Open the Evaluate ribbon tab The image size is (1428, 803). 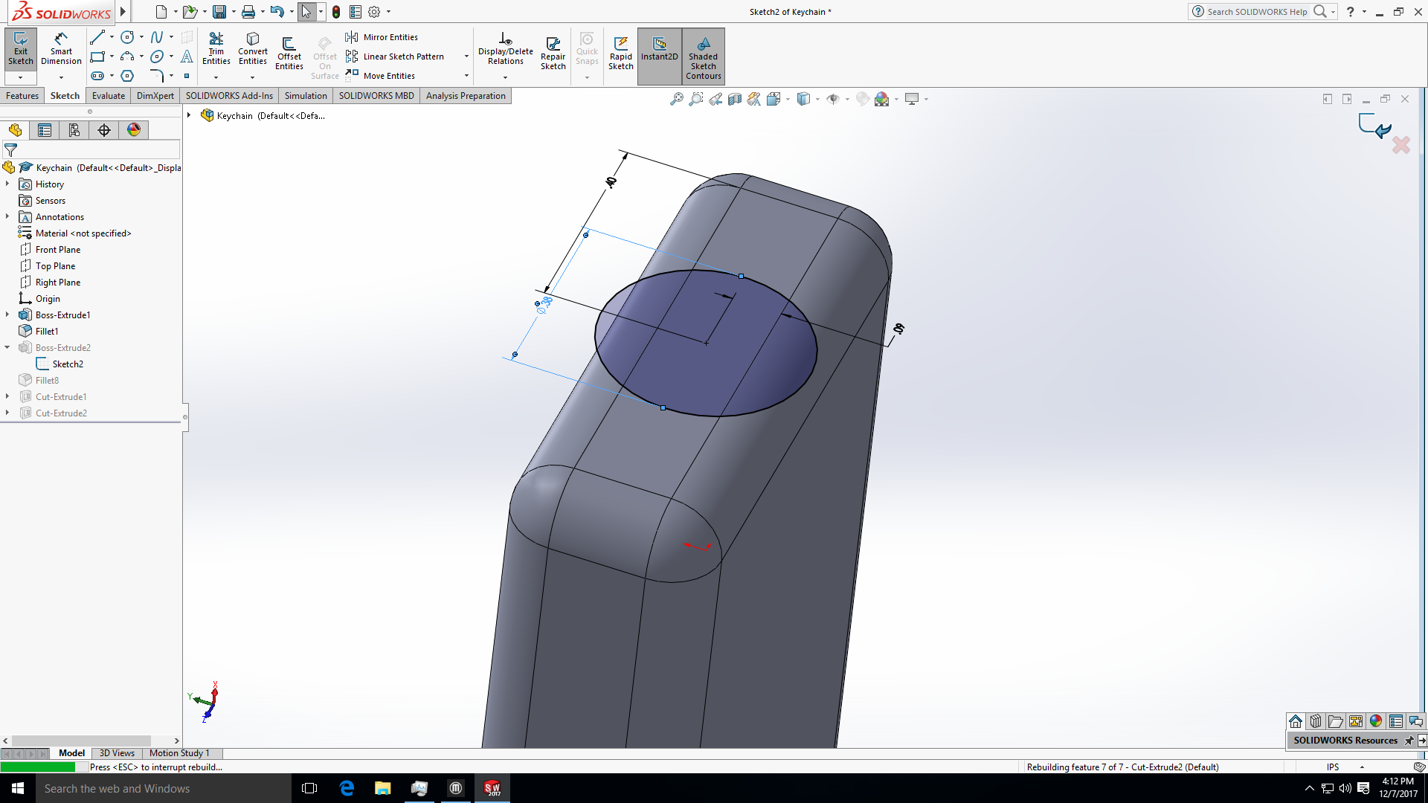coord(108,95)
